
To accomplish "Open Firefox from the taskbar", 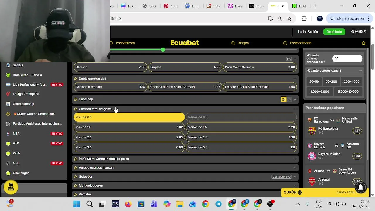I will pos(128,204).
